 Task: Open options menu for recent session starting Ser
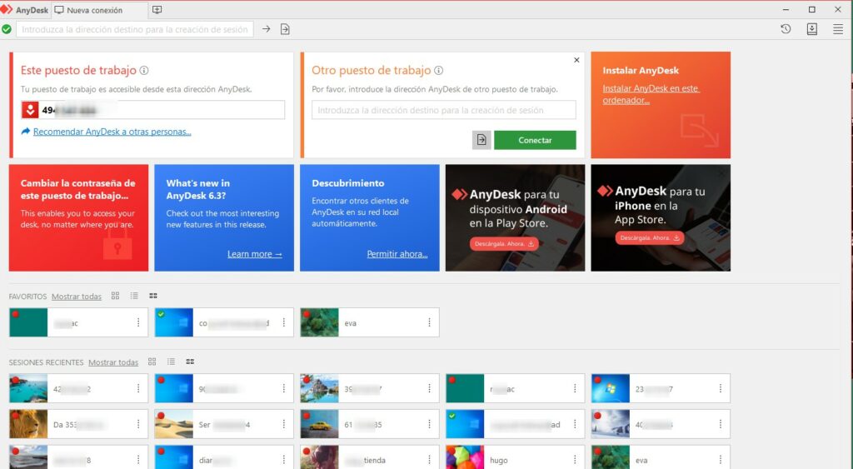283,424
